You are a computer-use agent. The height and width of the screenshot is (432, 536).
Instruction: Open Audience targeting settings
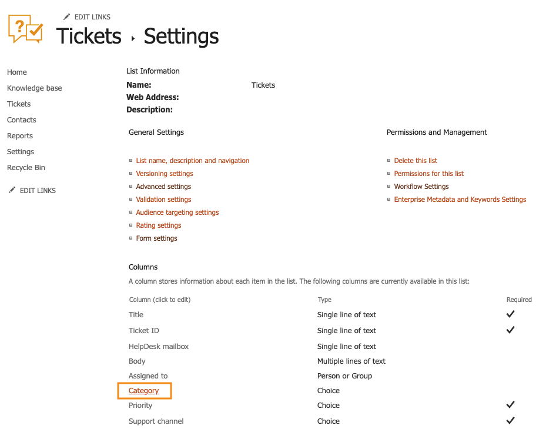click(177, 212)
